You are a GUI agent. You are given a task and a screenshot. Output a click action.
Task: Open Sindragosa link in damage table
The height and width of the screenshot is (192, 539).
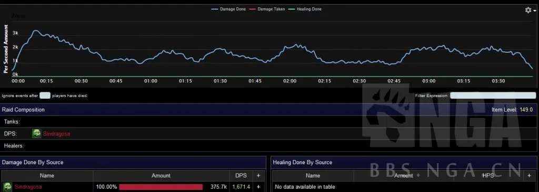[28, 187]
